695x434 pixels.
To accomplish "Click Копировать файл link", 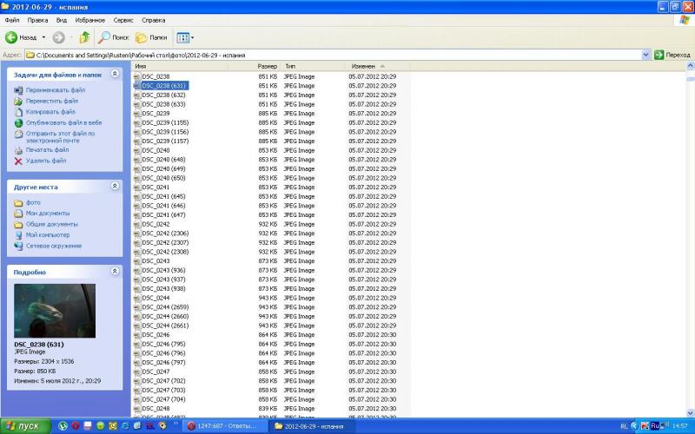I will (x=50, y=112).
